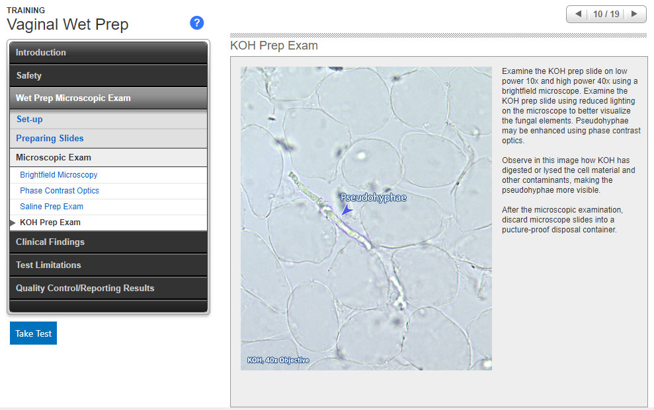Open the Phase Contrast Optics page
Image resolution: width=654 pixels, height=410 pixels.
tap(60, 191)
